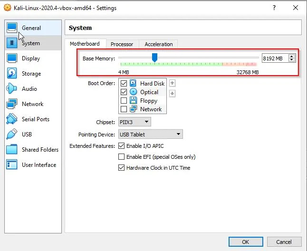Select Network icon in boot order list
This screenshot has width=307, height=251.
coord(134,109)
